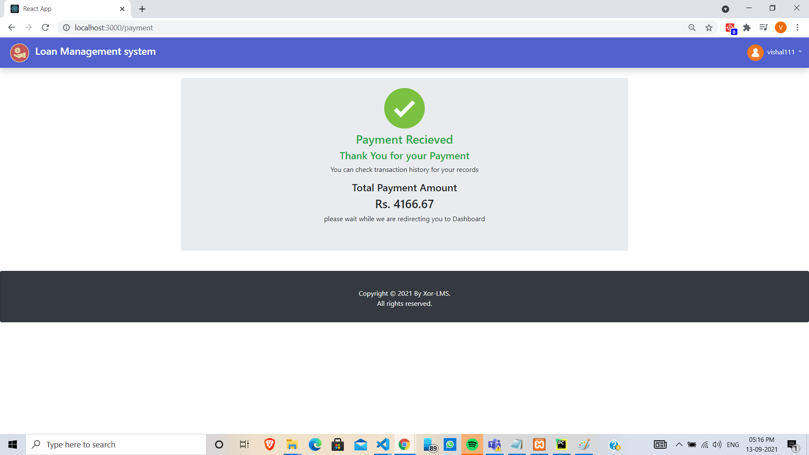809x455 pixels.
Task: Click the green payment success checkmark icon
Action: [x=404, y=108]
